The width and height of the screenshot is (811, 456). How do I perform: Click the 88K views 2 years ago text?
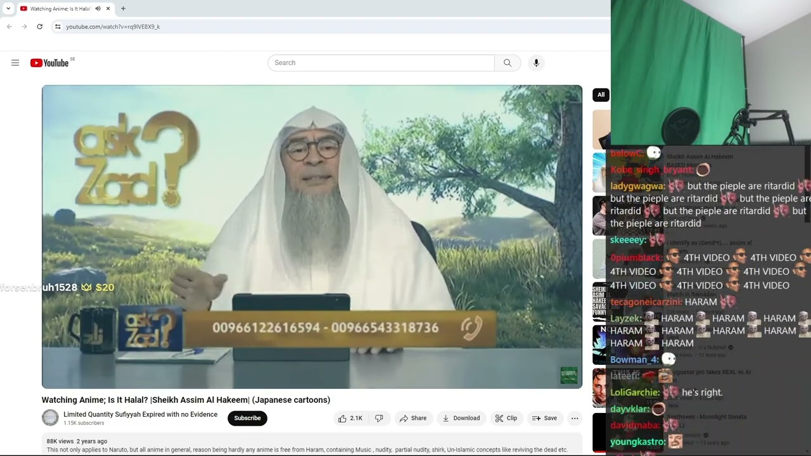click(x=77, y=441)
